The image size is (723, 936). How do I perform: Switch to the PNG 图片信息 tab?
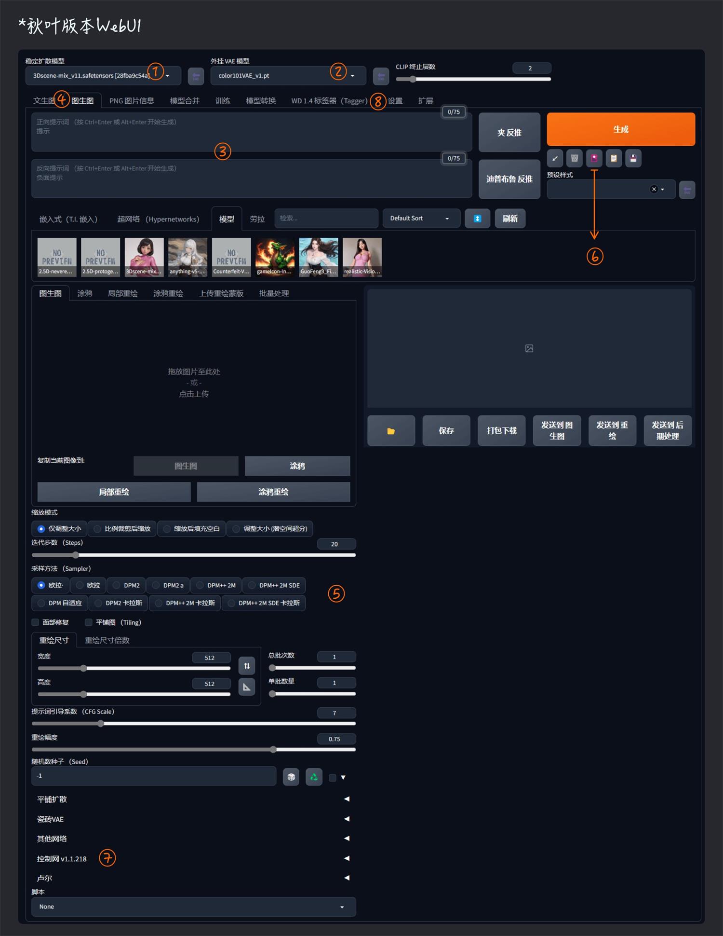132,101
